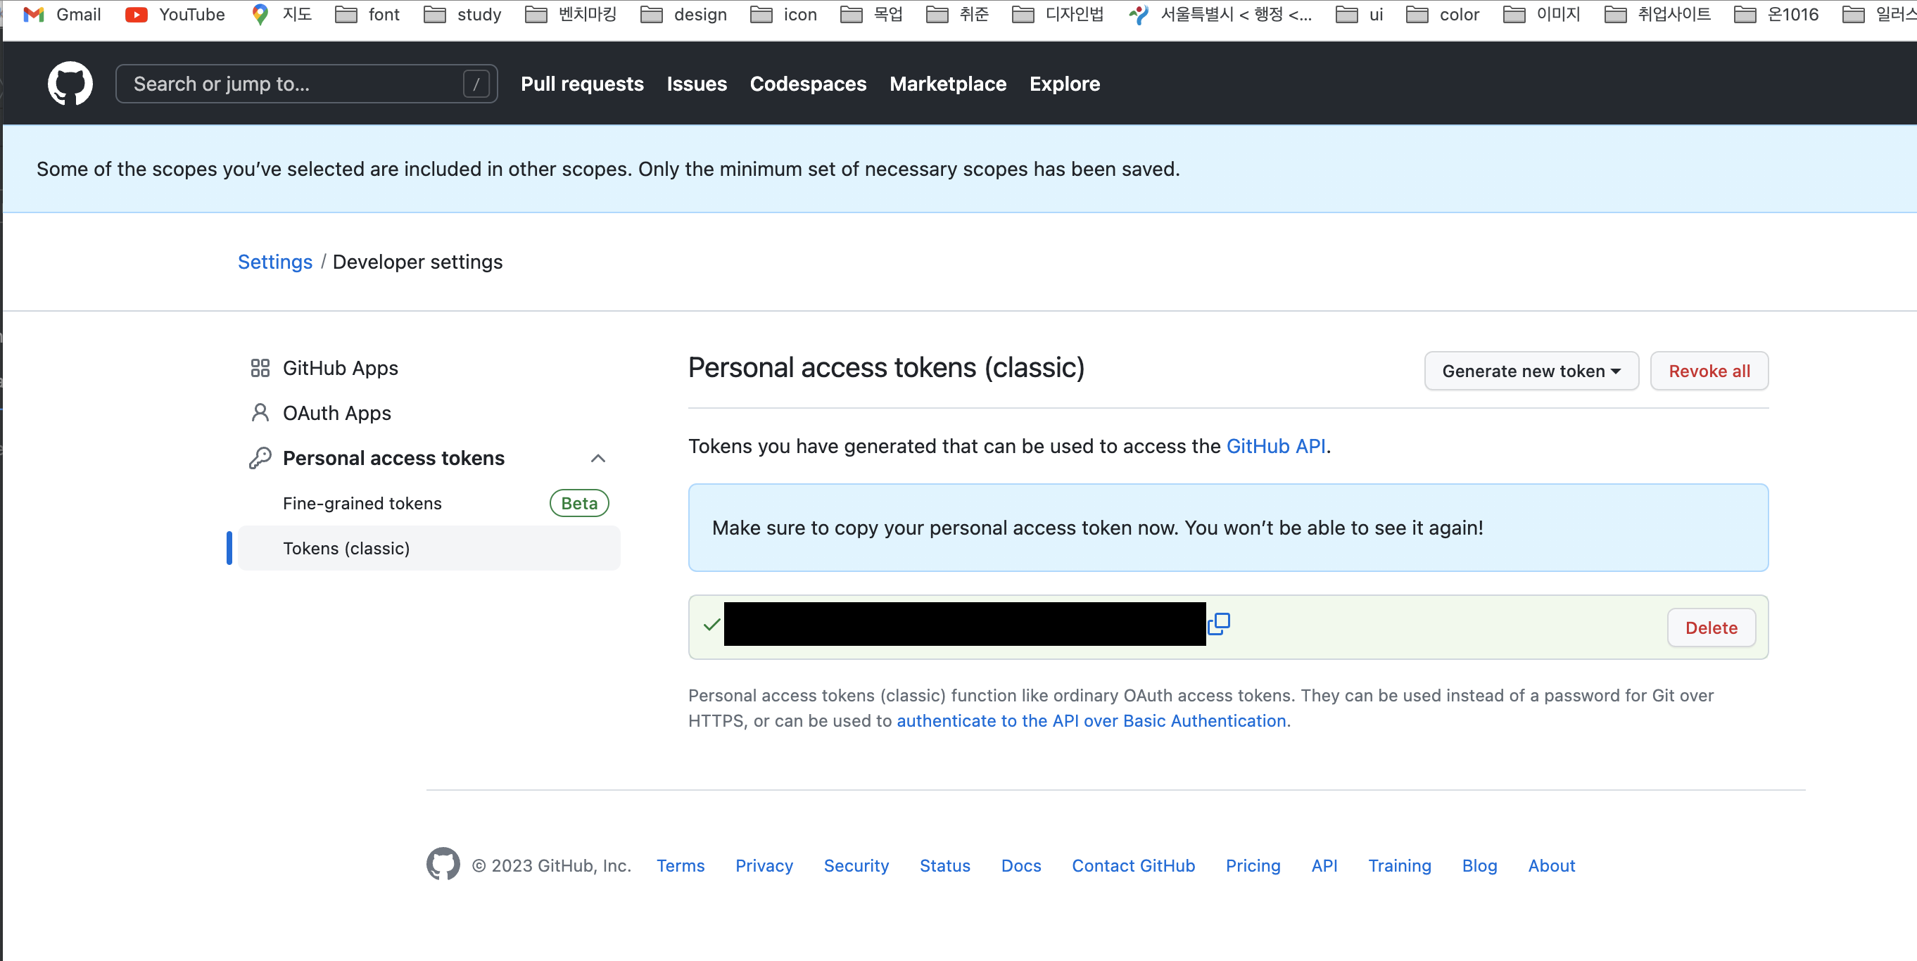Image resolution: width=1917 pixels, height=961 pixels.
Task: Open the 벤치마킹 bookmark folder
Action: [571, 14]
